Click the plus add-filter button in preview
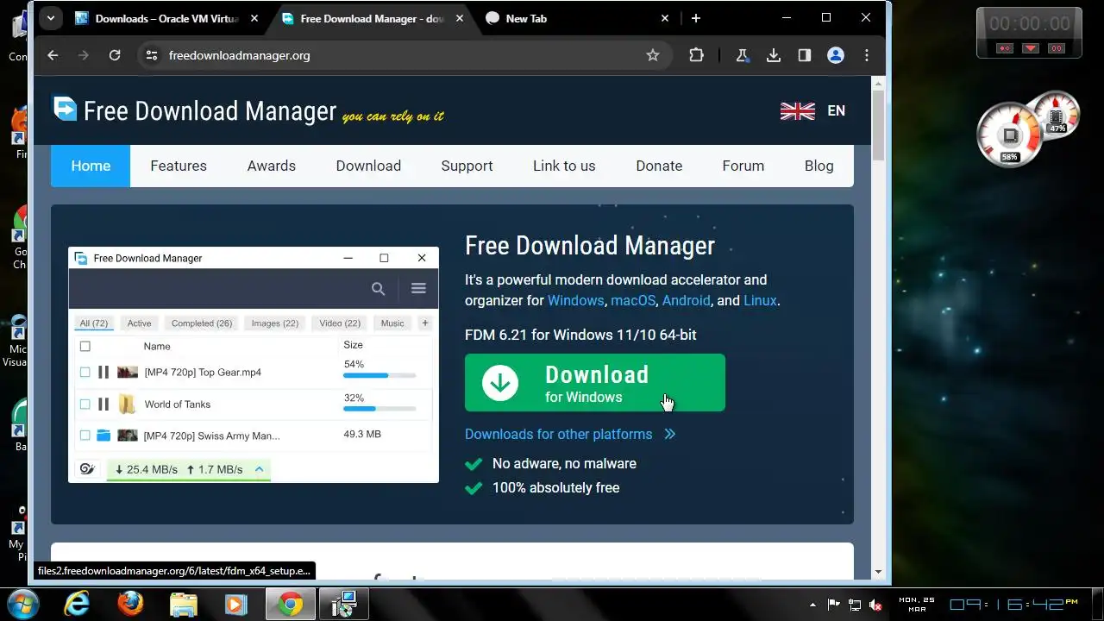The image size is (1104, 621). [x=424, y=323]
